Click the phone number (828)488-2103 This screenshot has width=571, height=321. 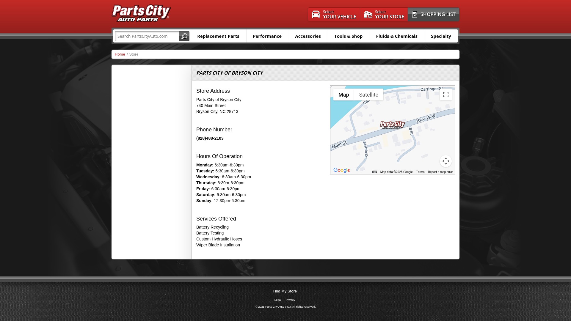point(210,138)
